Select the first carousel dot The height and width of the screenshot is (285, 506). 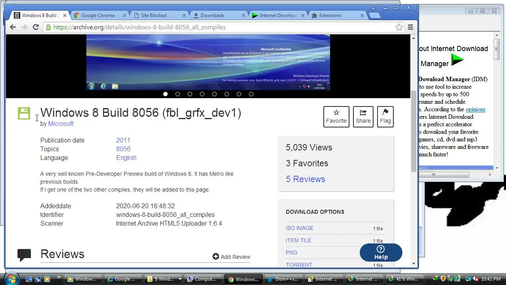tap(165, 94)
